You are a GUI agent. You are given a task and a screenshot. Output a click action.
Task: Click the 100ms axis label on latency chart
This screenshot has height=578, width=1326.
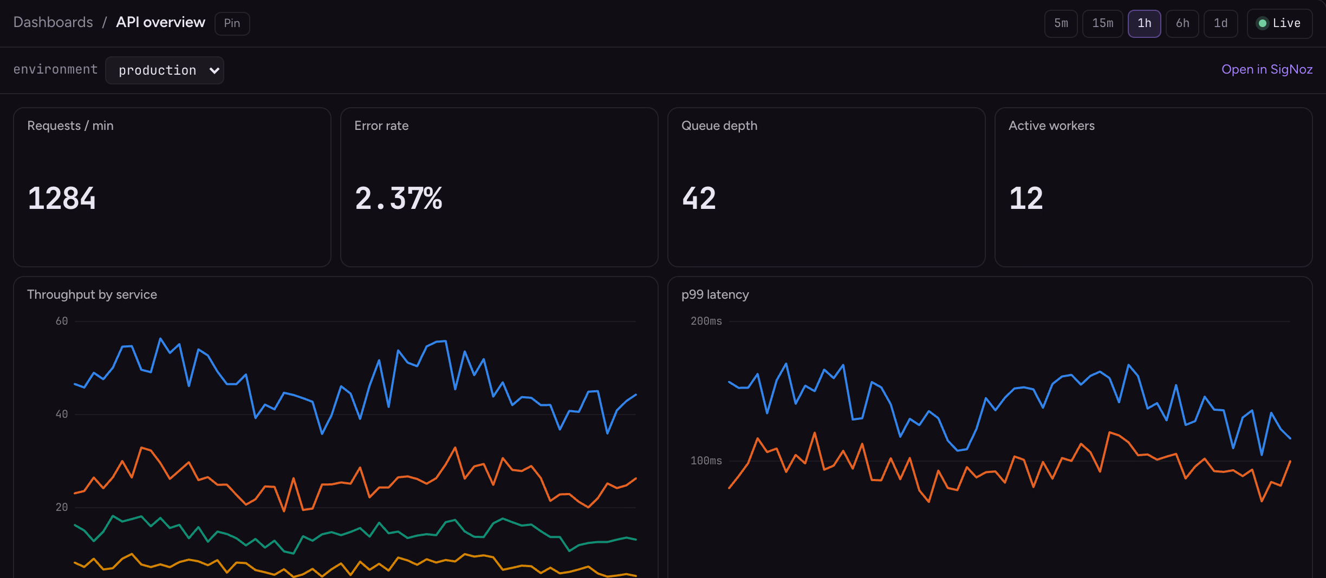[706, 461]
